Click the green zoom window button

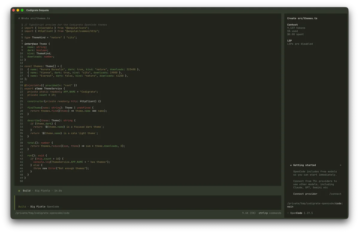tap(22, 10)
